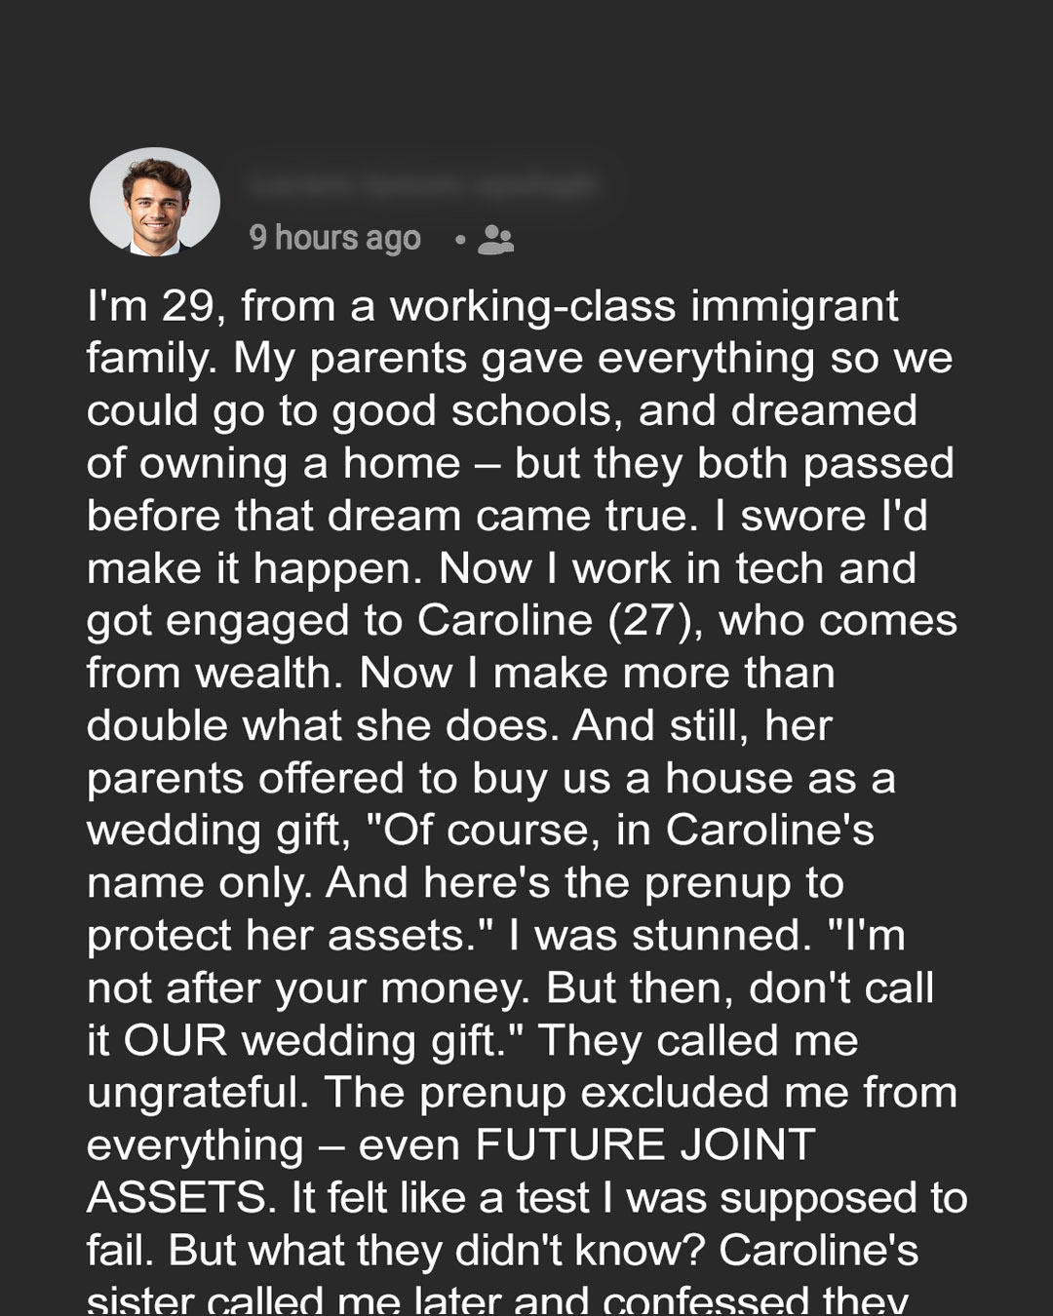Screen dimensions: 1053x1316
Task: Click the phrase 'protect her assets.'
Action: [291, 937]
